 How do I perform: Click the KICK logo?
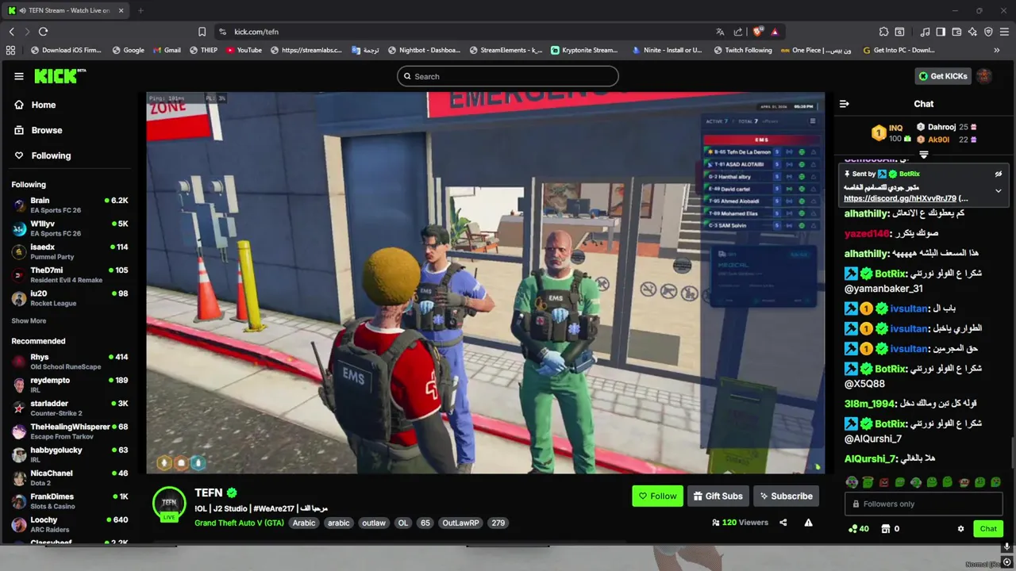point(60,76)
